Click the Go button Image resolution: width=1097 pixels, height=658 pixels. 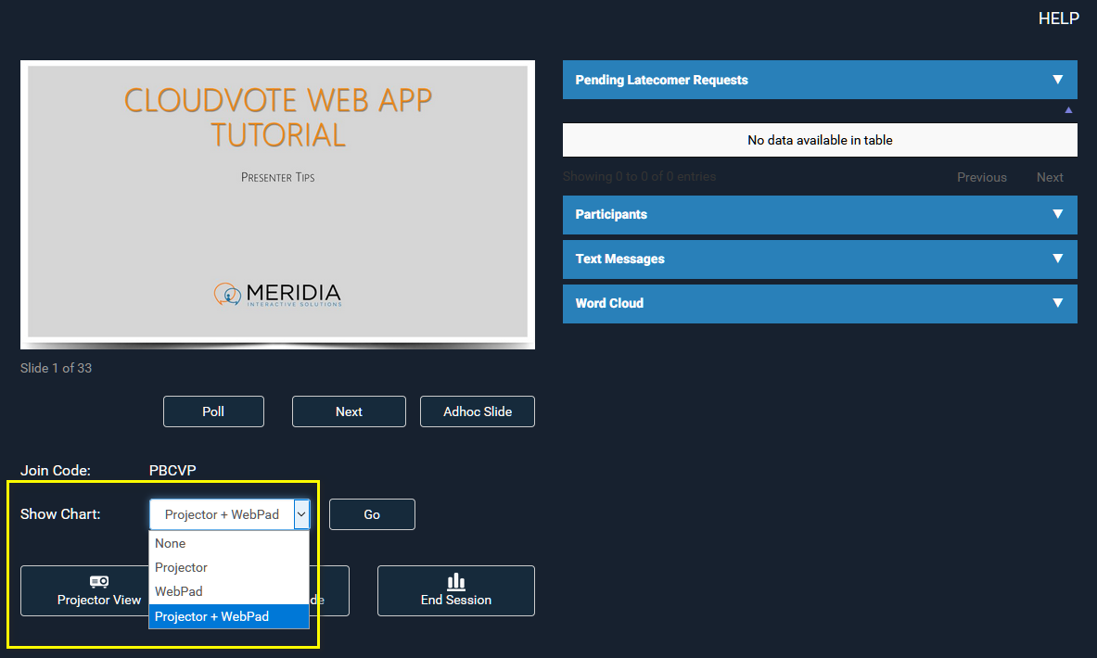(372, 514)
